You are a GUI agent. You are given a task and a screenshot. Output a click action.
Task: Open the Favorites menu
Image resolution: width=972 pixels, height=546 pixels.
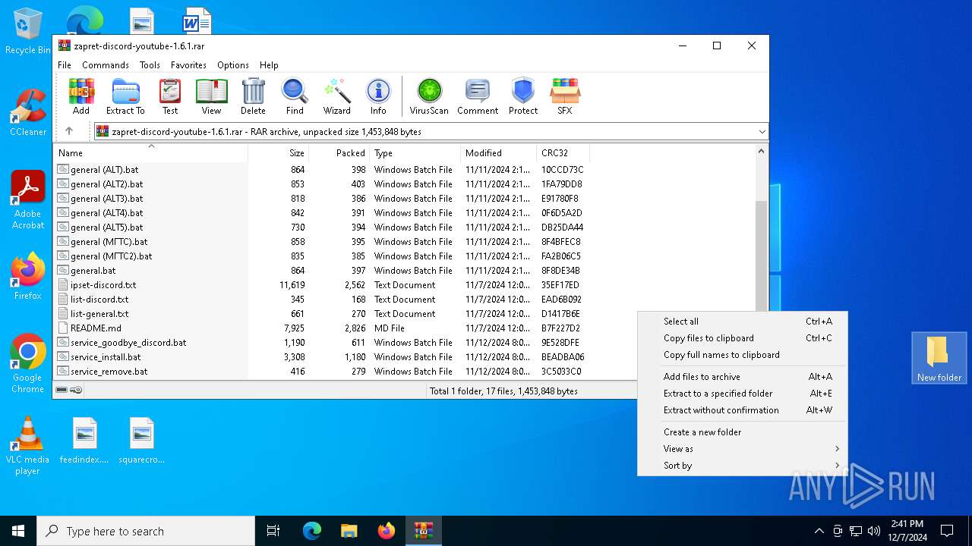coord(188,65)
